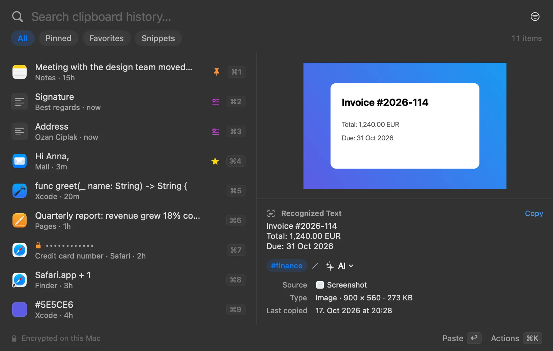The height and width of the screenshot is (351, 553).
Task: Click the Xcode icon beside func greet
Action: click(20, 191)
